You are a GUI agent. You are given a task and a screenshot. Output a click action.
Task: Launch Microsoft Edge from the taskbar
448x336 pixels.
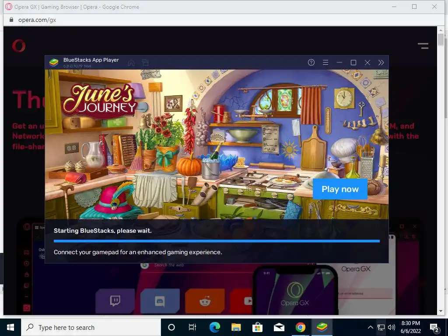point(214,327)
